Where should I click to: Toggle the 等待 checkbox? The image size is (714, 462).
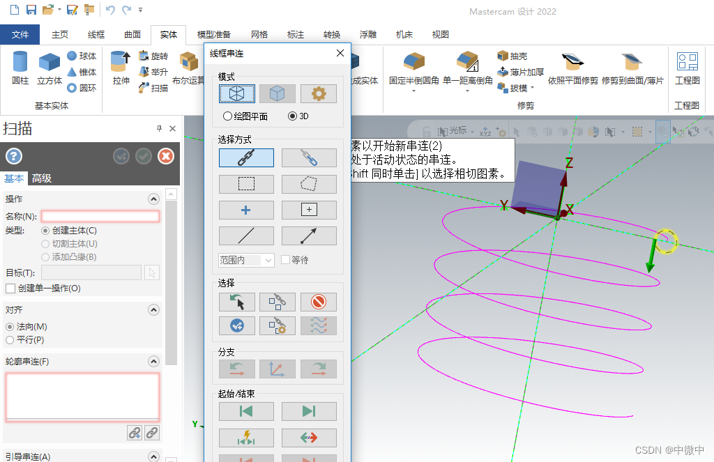[285, 259]
